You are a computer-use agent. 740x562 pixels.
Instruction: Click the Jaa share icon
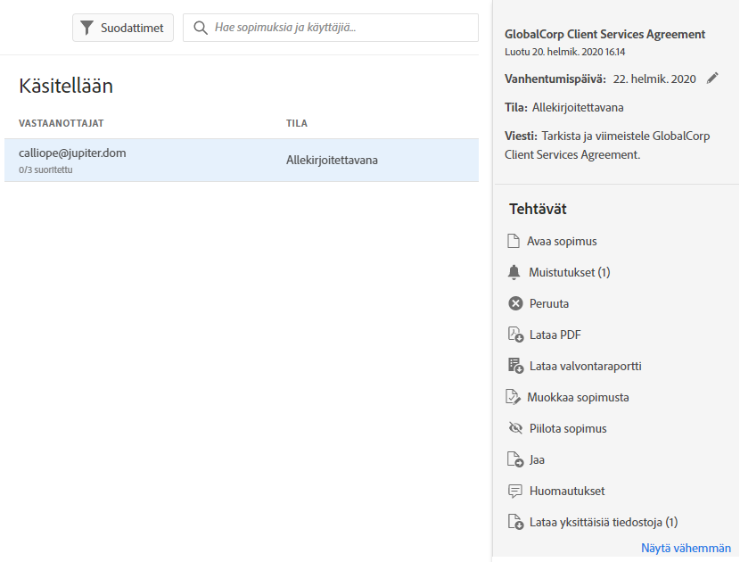[x=514, y=459]
